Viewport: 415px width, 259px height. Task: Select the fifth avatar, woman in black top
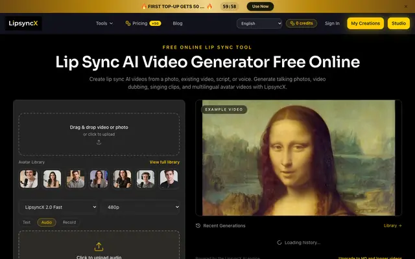point(122,179)
